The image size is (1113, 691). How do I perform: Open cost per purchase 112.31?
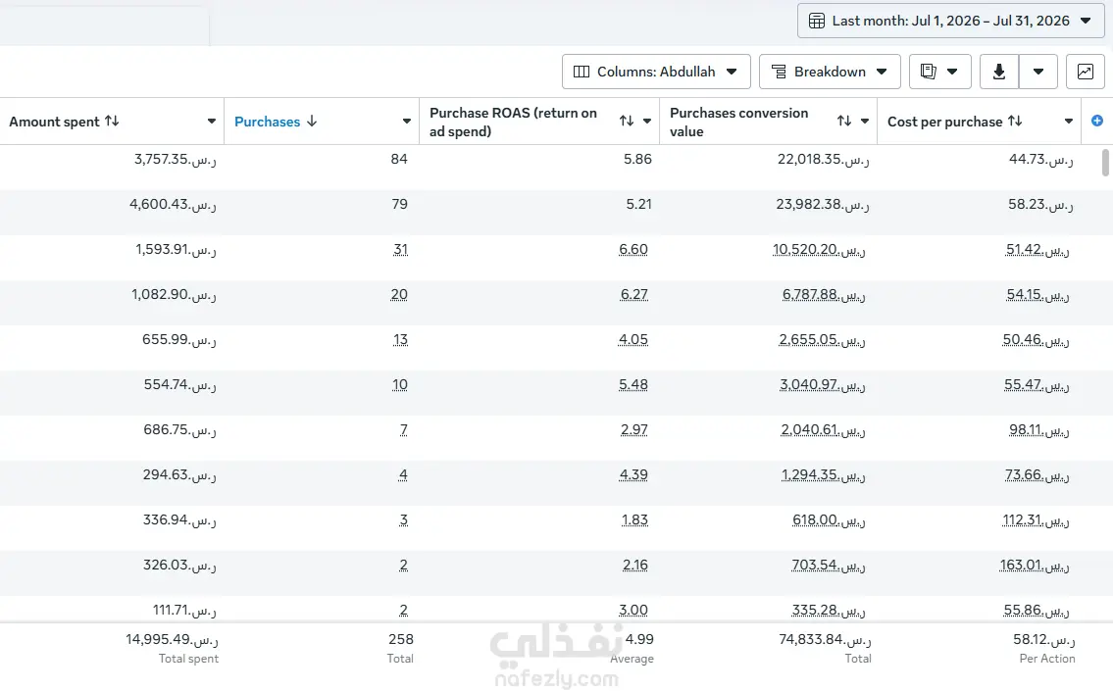(1036, 520)
